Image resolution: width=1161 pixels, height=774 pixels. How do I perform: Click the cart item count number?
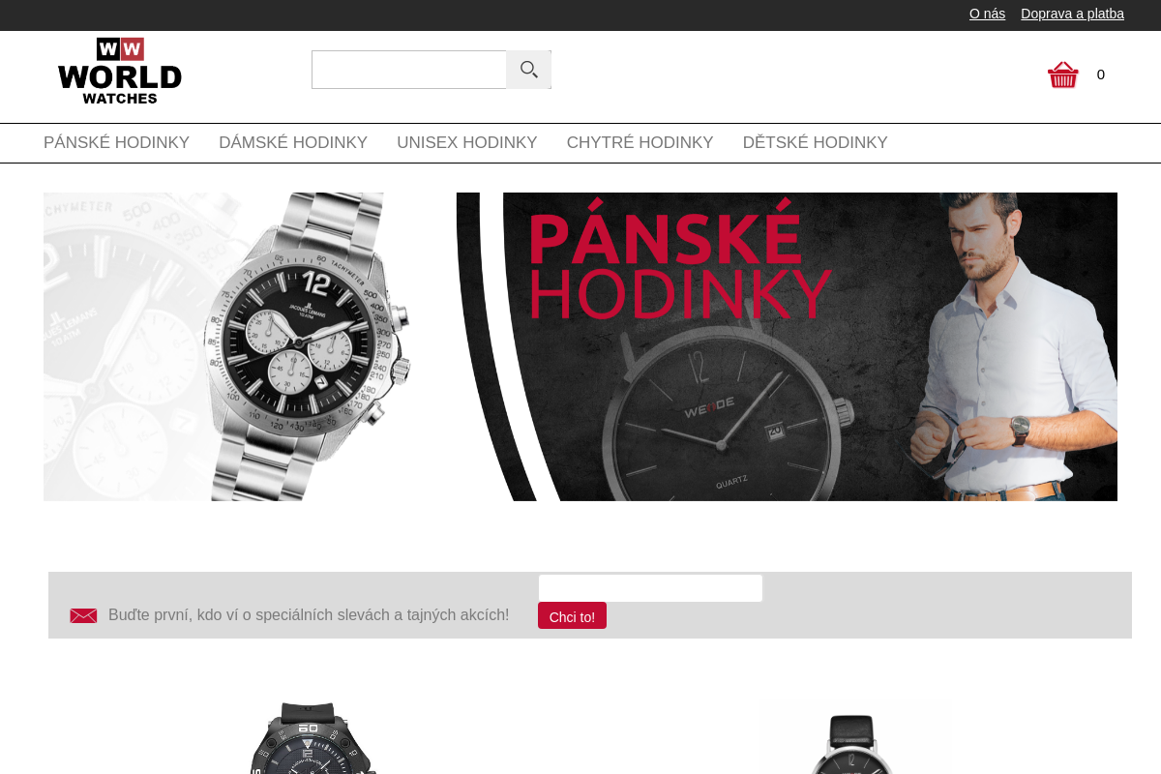tap(1101, 74)
